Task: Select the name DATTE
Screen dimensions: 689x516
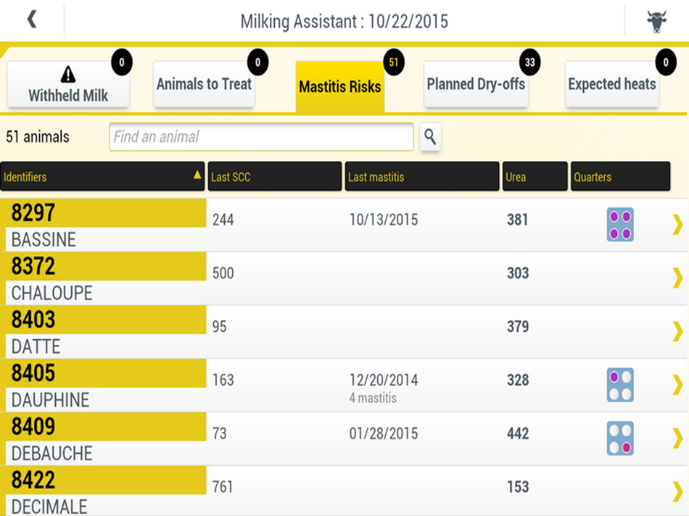Action: (36, 347)
